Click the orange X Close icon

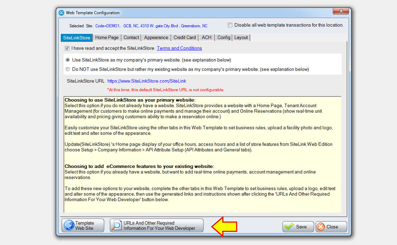(321, 227)
